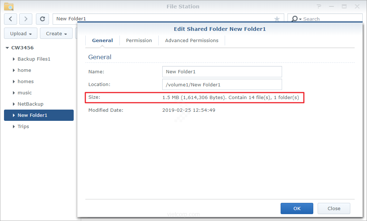
Task: Open help with the question mark icon
Action: 319,7
